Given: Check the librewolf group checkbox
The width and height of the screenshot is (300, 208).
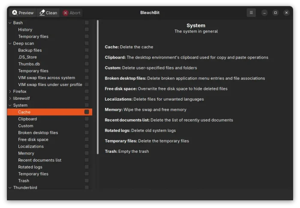Looking at the screenshot, I should tap(87, 98).
